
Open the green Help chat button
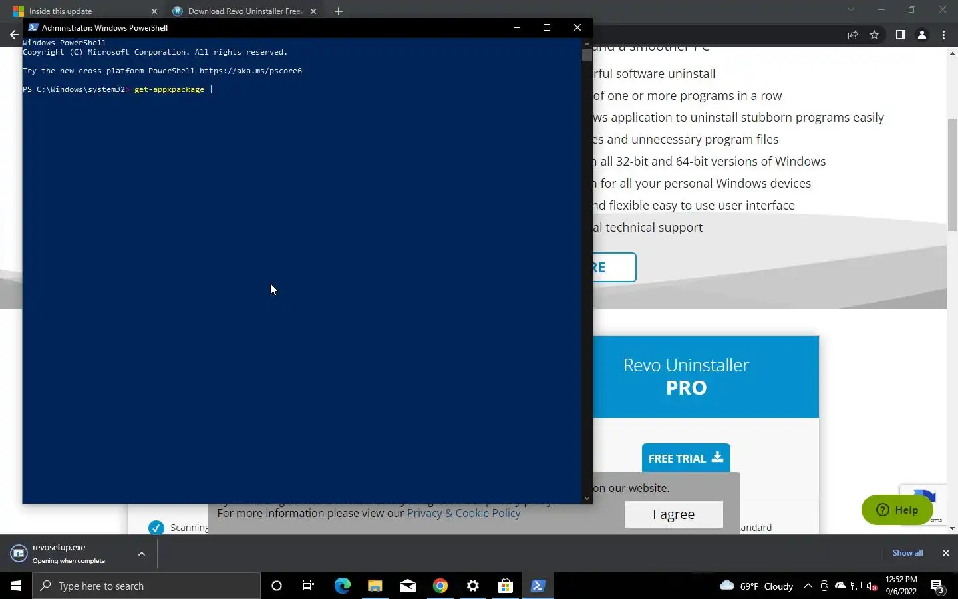[897, 510]
